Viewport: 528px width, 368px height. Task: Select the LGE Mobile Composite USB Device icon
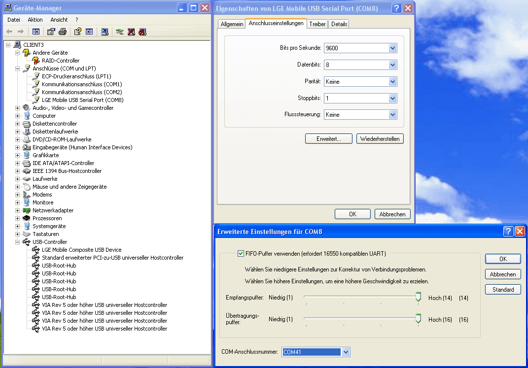[x=36, y=250]
